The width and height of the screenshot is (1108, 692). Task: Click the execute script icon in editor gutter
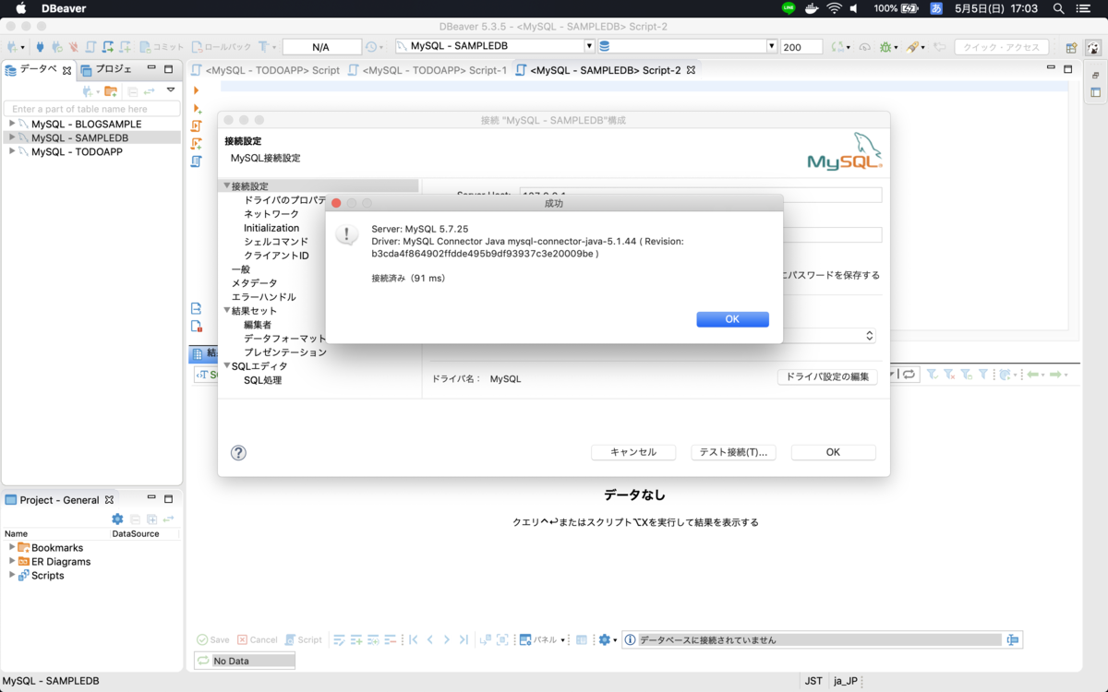[197, 126]
